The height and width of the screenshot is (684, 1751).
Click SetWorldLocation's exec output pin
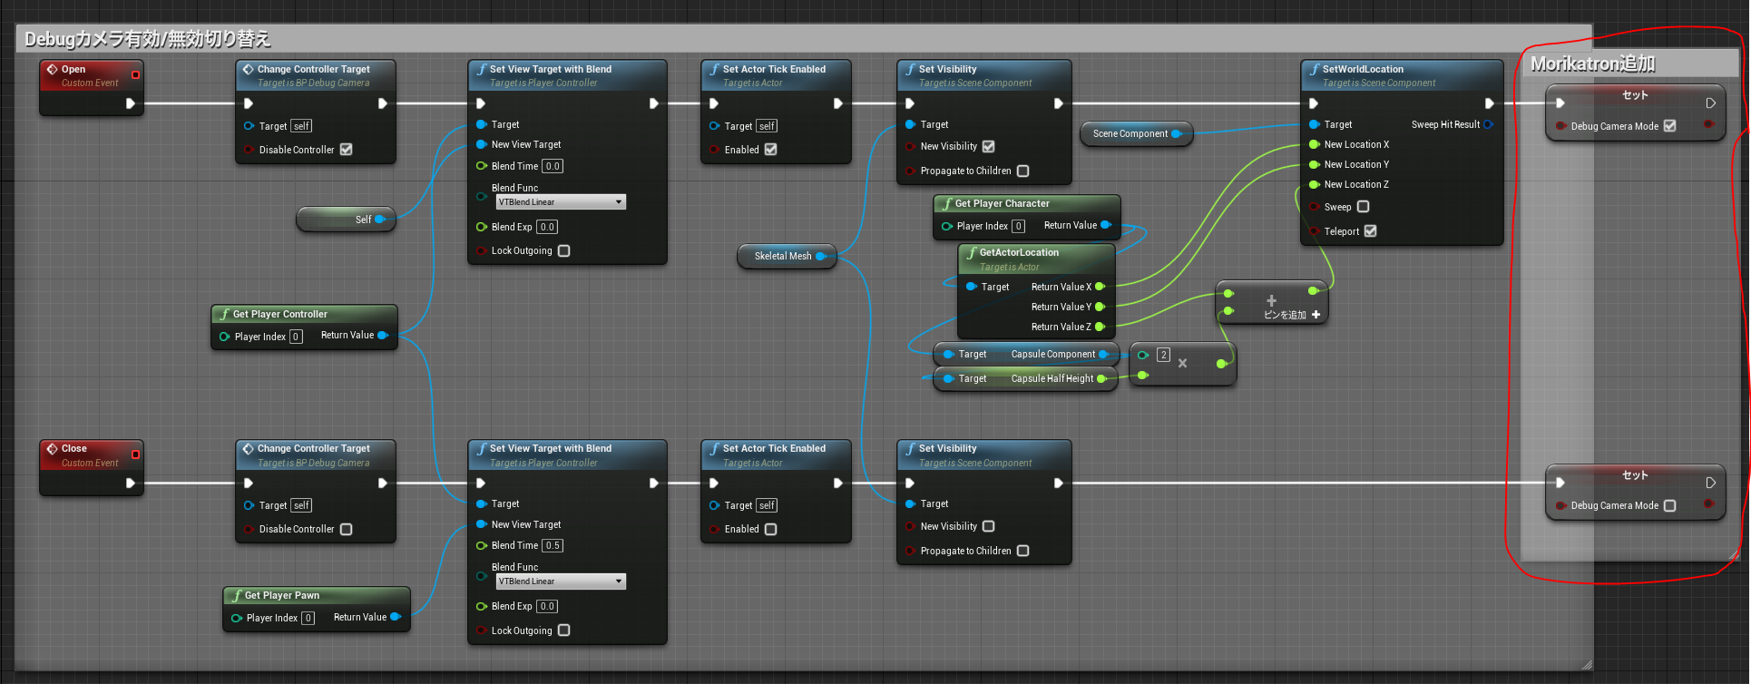point(1489,103)
